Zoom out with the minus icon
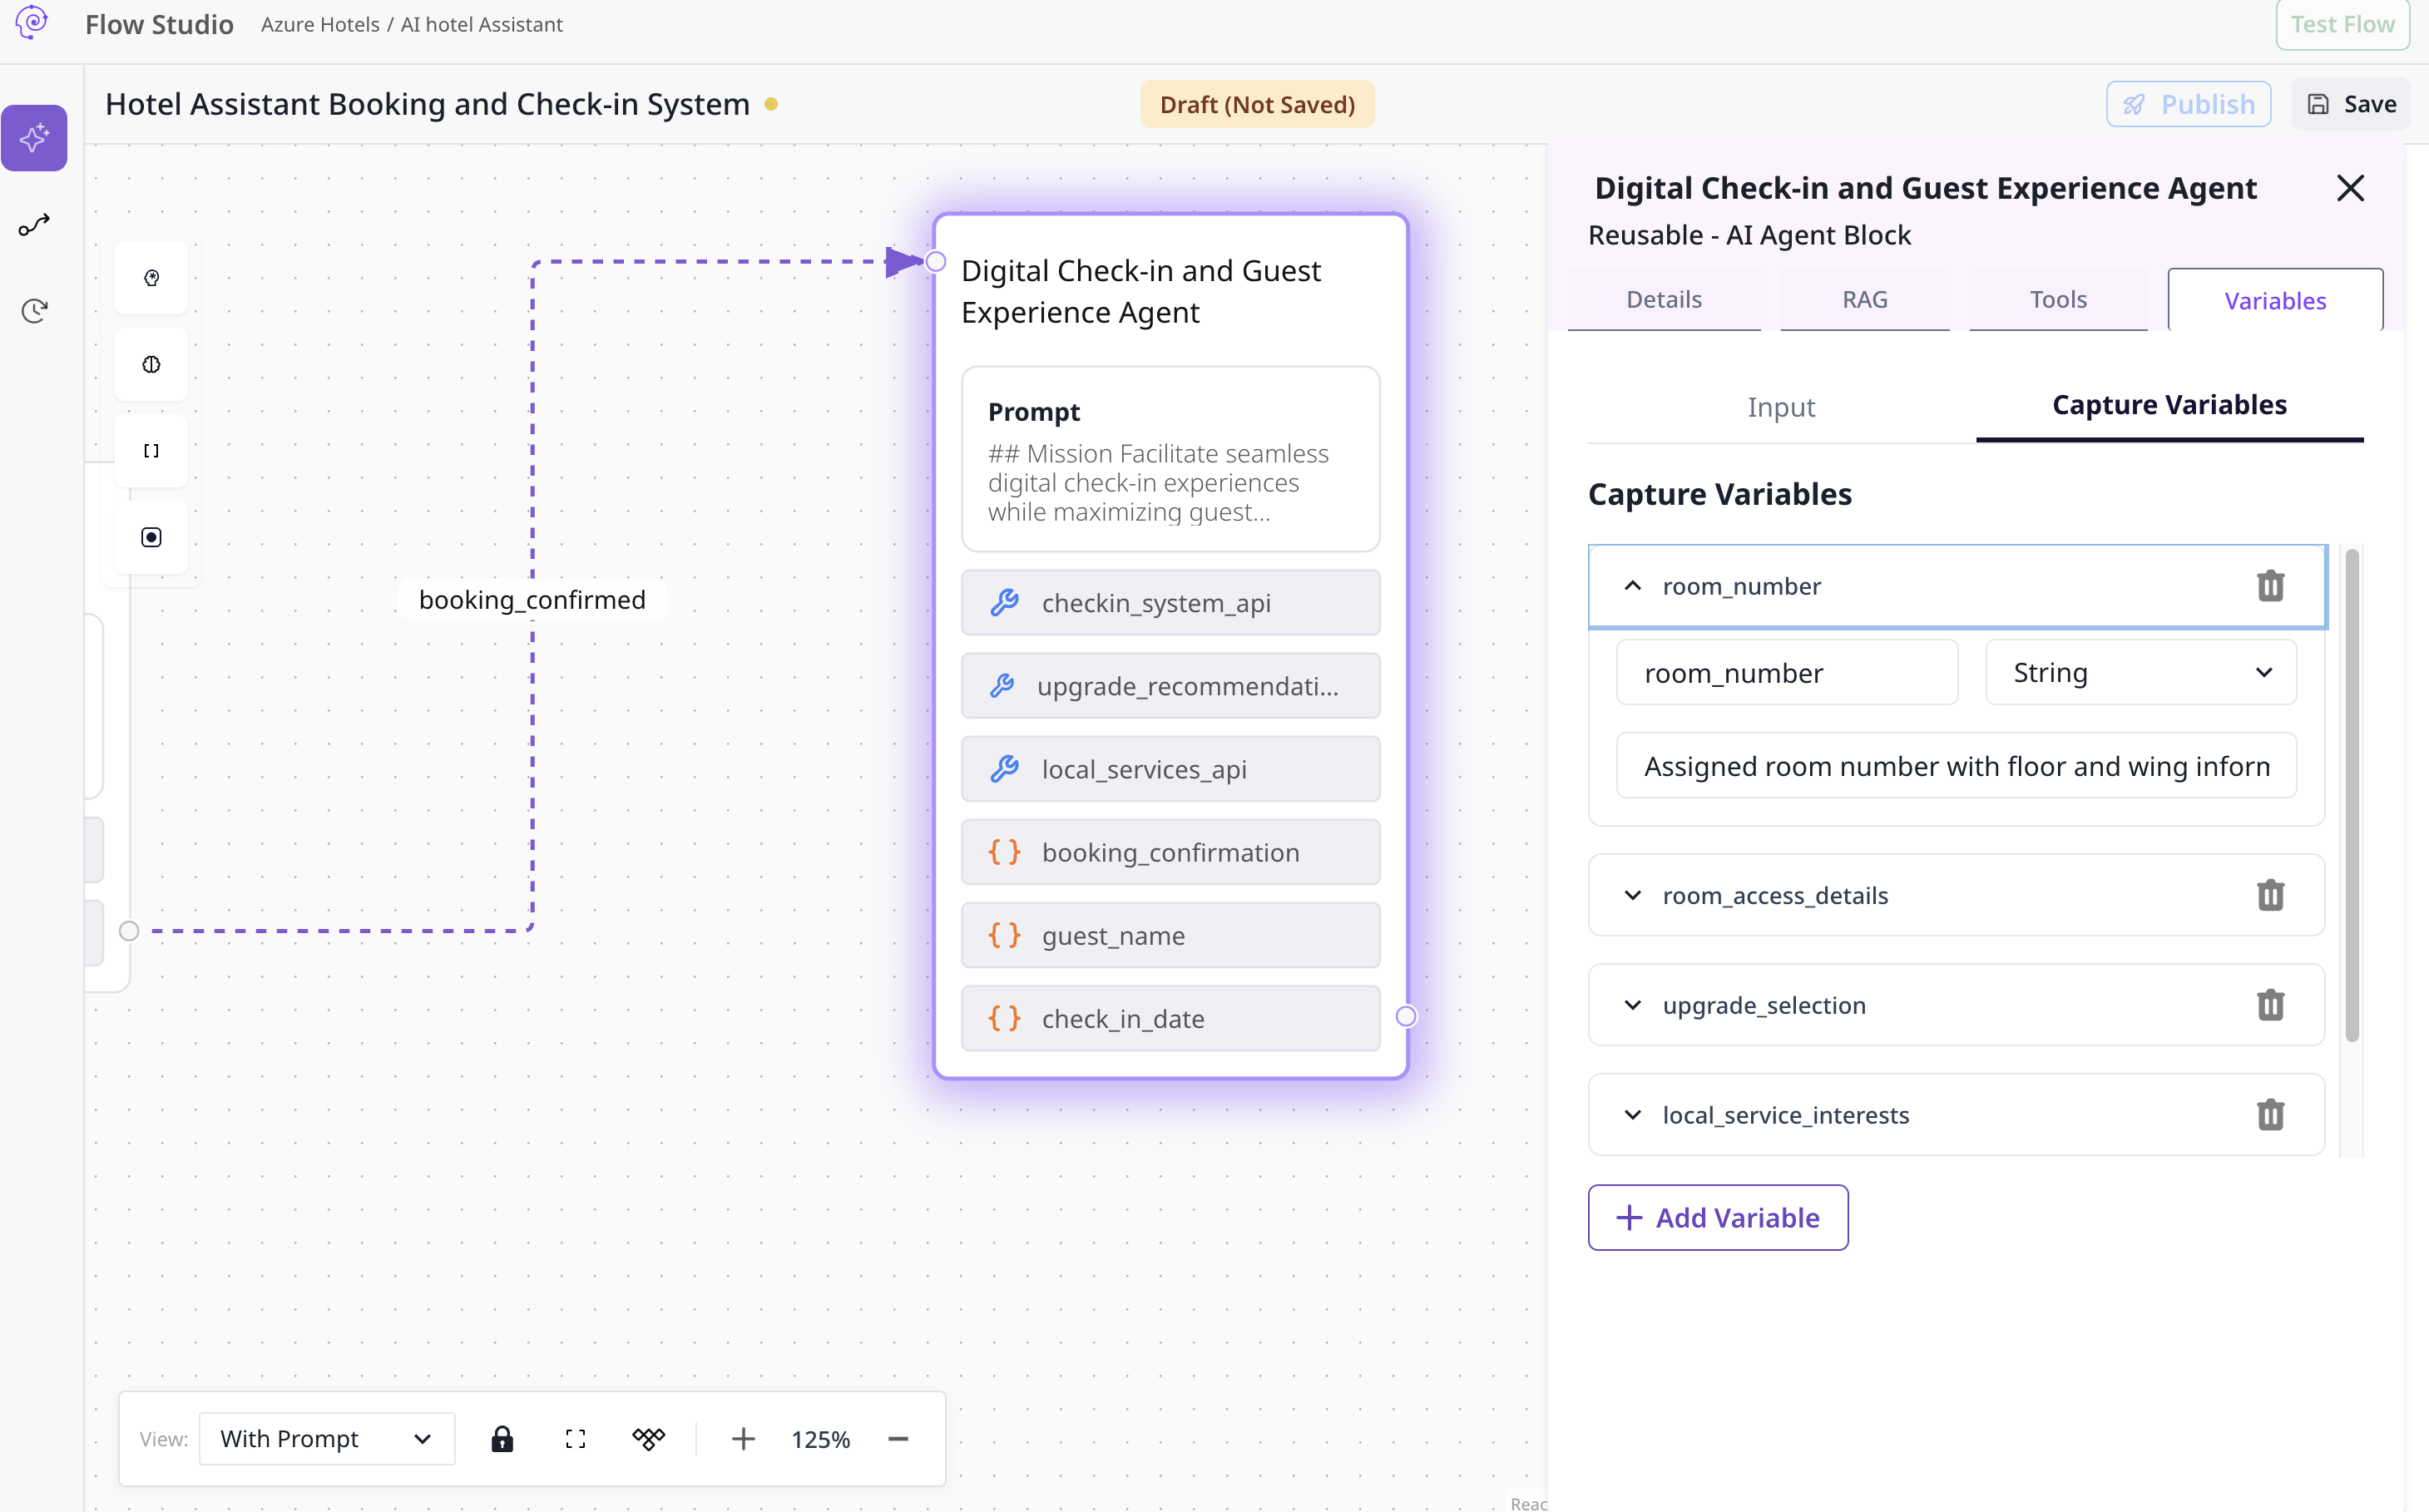Screen dimensions: 2429x1512 coord(898,1439)
